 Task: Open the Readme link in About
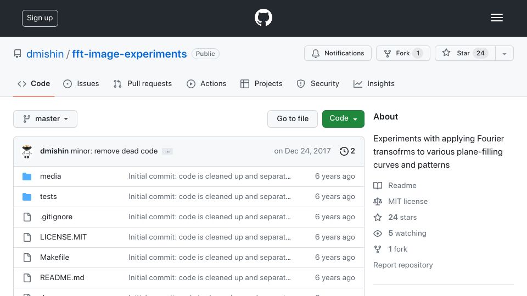pyautogui.click(x=402, y=186)
